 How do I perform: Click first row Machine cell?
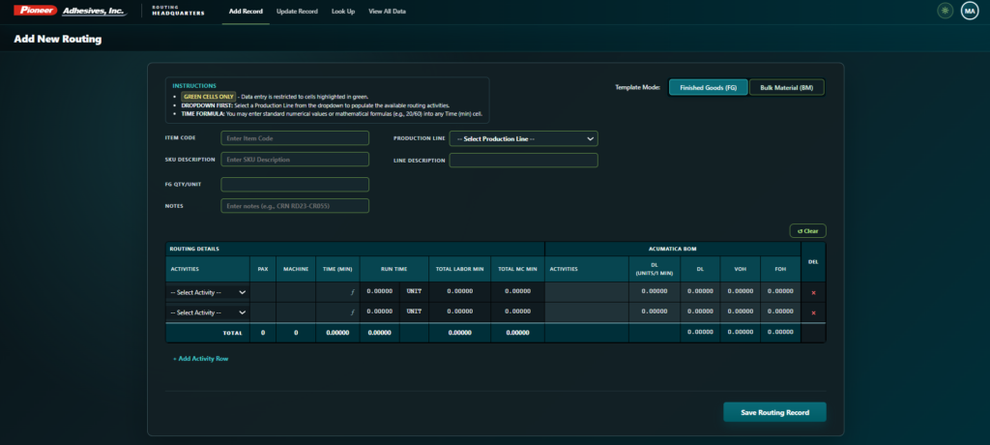(x=296, y=292)
